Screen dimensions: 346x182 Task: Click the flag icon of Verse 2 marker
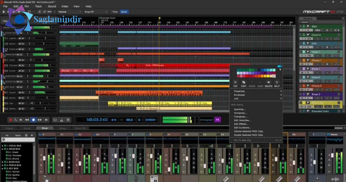coord(308,77)
